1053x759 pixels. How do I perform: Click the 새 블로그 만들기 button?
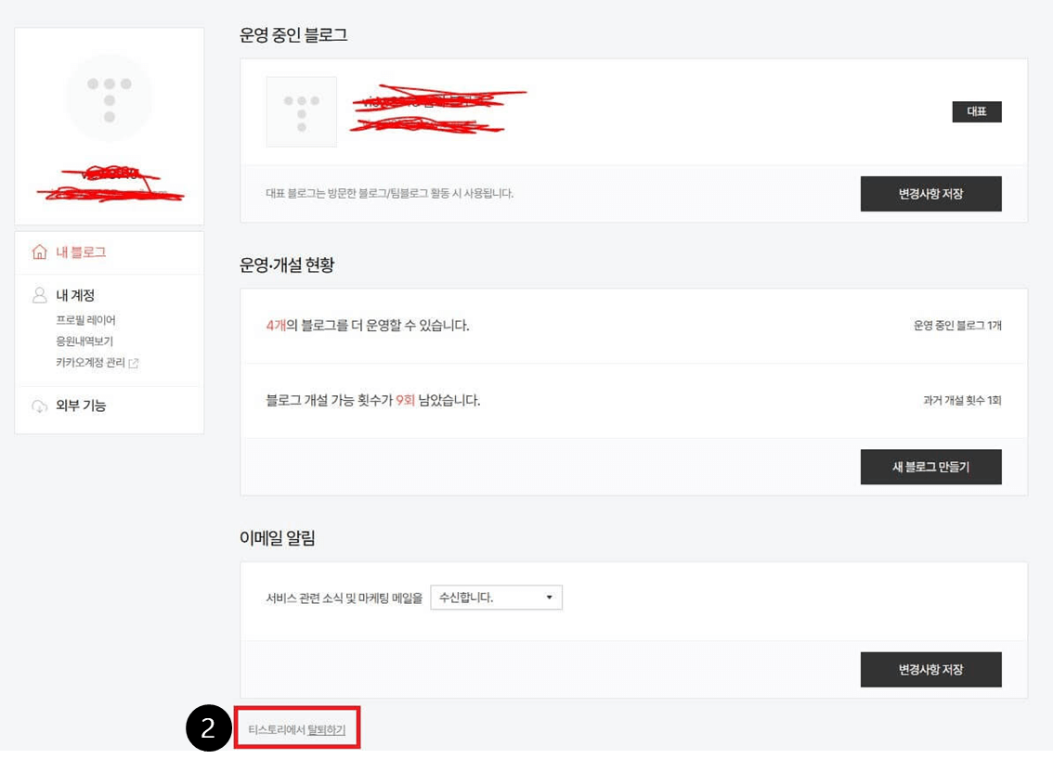pyautogui.click(x=930, y=467)
